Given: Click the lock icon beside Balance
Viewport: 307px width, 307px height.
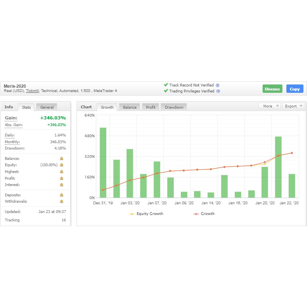Looking at the screenshot, I should click(61, 158).
